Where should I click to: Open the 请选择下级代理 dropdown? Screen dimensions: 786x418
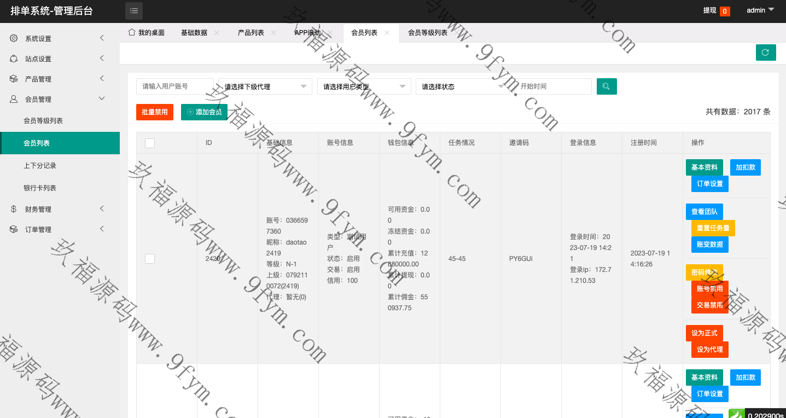click(265, 86)
